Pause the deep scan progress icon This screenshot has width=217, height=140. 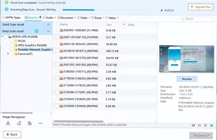click(7, 9)
